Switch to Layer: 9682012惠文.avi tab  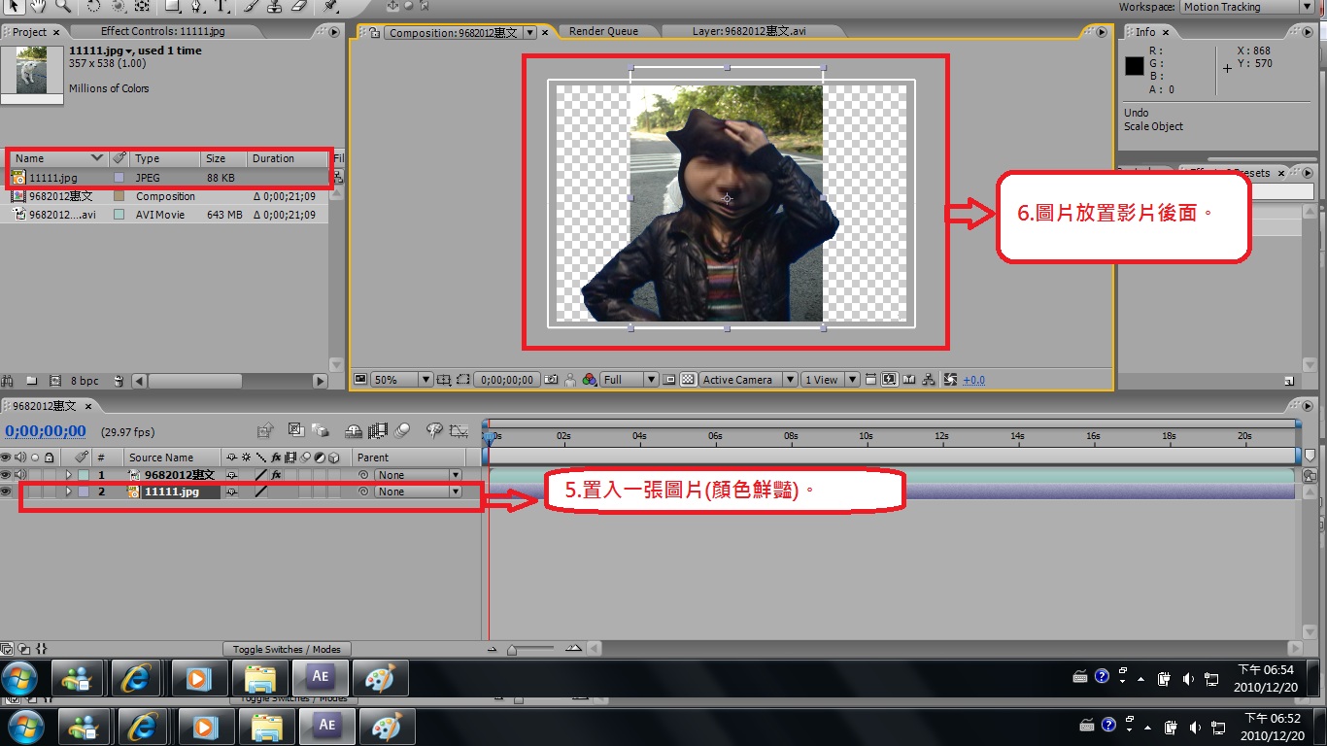pos(749,32)
